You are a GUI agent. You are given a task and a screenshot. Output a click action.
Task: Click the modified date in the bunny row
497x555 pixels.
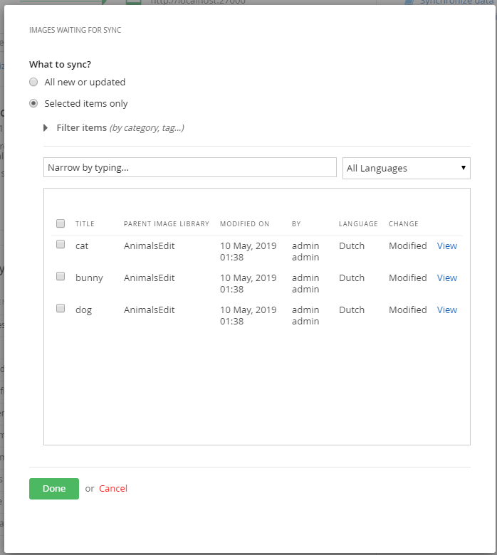point(248,283)
